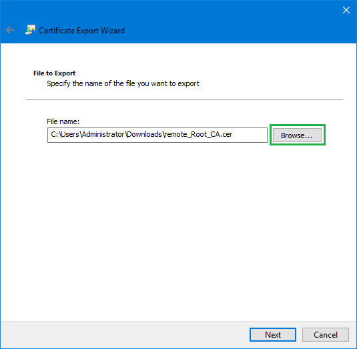Screen dimensions: 357x349
Task: Click Next to continue export
Action: pyautogui.click(x=273, y=334)
